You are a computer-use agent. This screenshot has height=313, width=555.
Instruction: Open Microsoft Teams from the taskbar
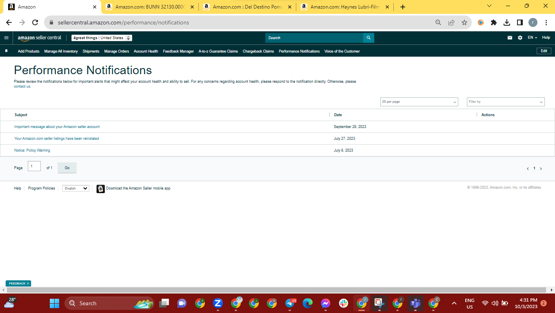(x=415, y=303)
